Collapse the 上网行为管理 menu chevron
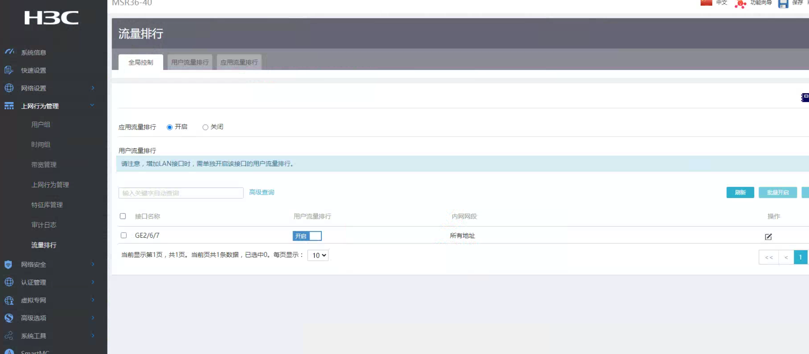This screenshot has height=354, width=809. tap(92, 105)
